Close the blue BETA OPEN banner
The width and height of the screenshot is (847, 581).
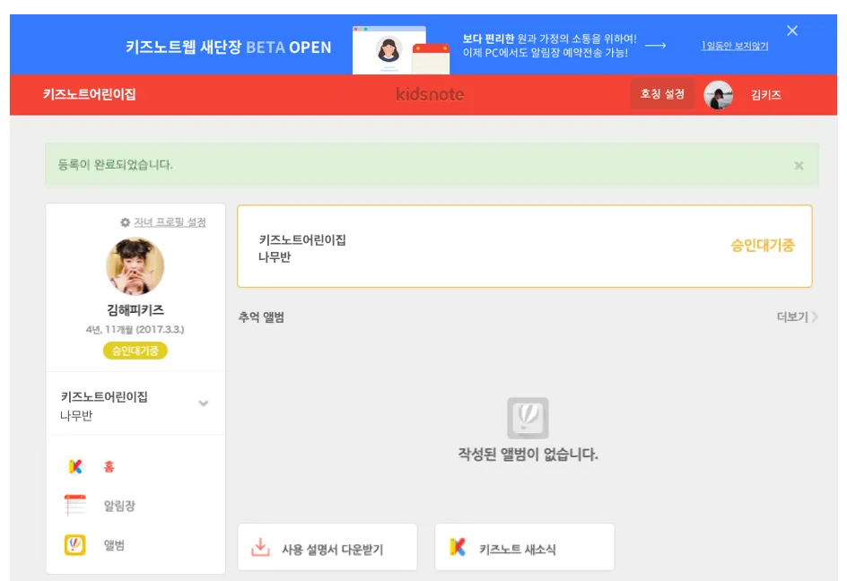coord(792,30)
